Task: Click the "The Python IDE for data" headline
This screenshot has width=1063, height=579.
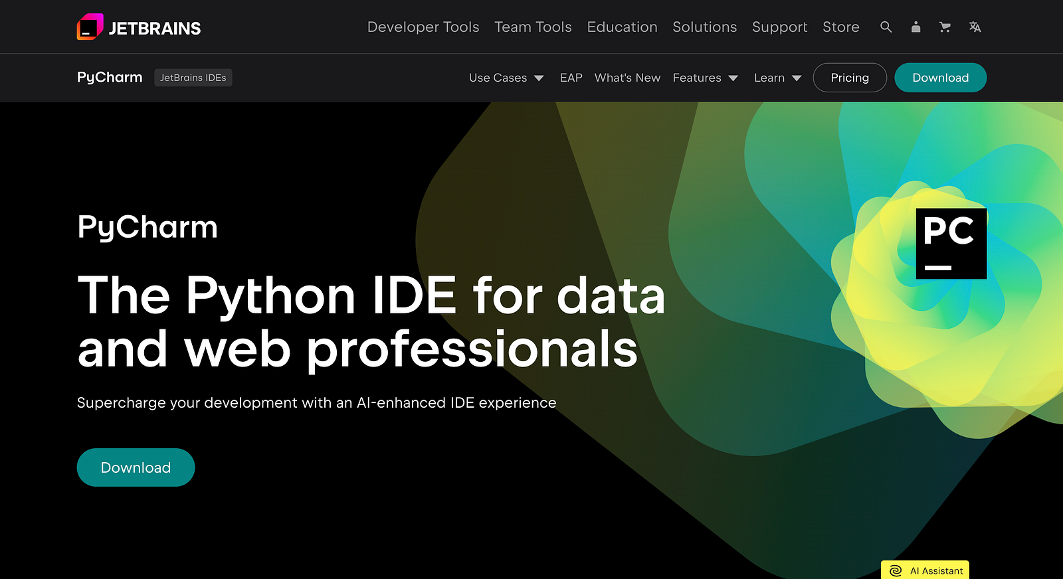Action: tap(371, 295)
